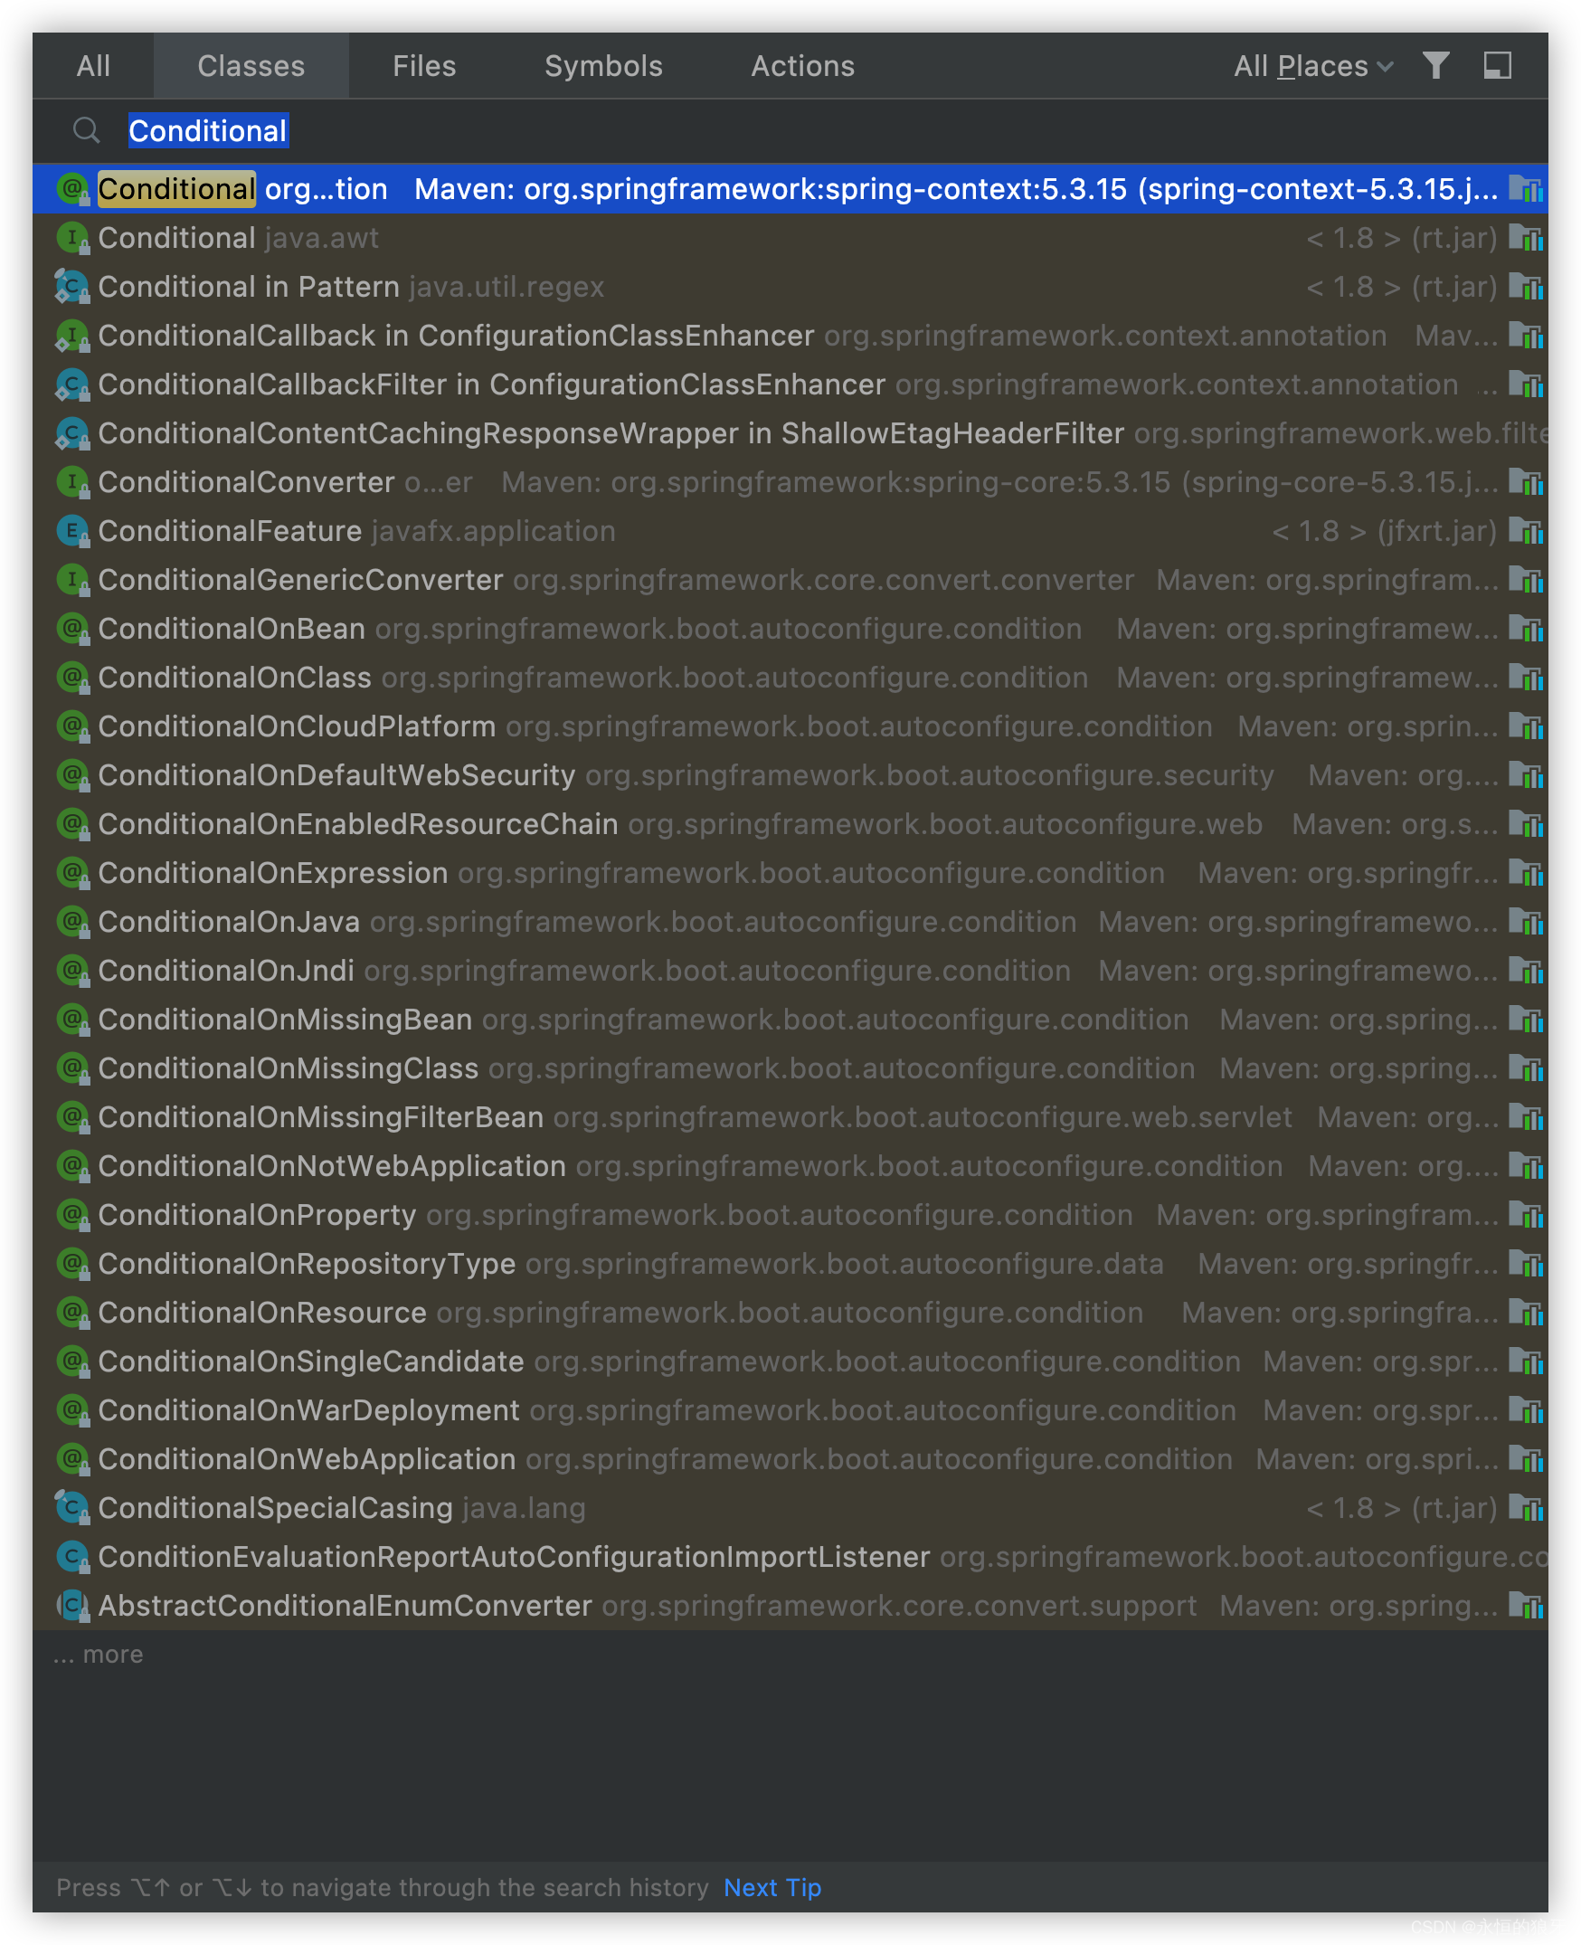This screenshot has height=1945, width=1581.
Task: Select ConditionalCallback in ConfigurationClassEnhancer row
Action: point(790,336)
